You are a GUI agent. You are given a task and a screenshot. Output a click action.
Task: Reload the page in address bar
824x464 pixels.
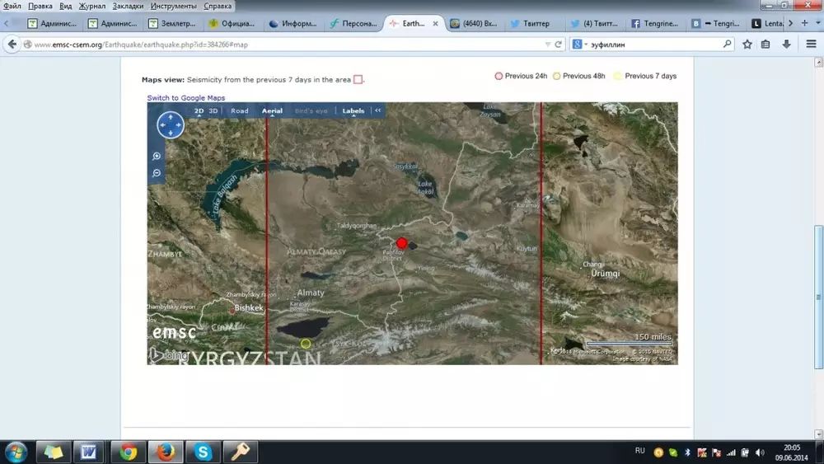(x=558, y=44)
